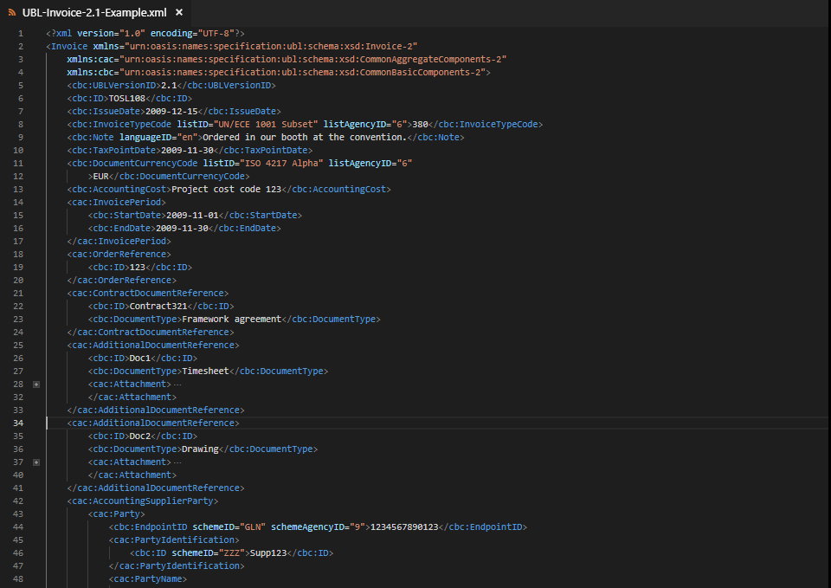Close the UBL-Invoice-2.1-Example.xml tab
This screenshot has width=831, height=588.
[x=179, y=13]
